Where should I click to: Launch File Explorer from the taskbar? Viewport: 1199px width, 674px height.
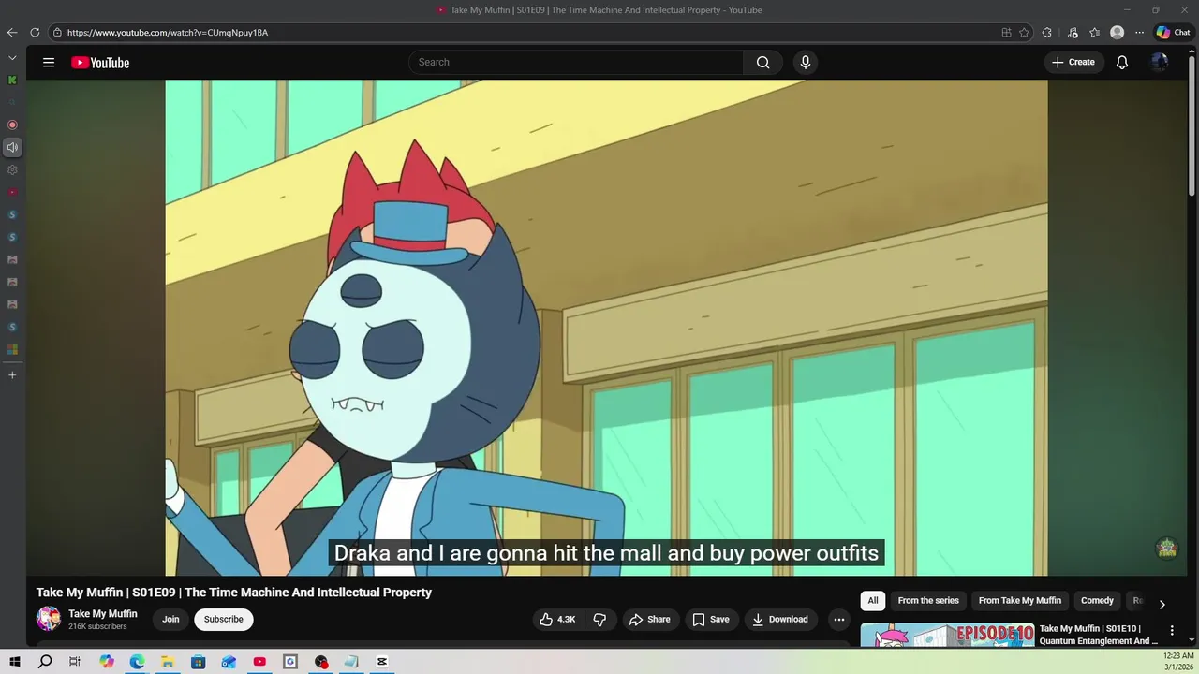[x=167, y=661]
